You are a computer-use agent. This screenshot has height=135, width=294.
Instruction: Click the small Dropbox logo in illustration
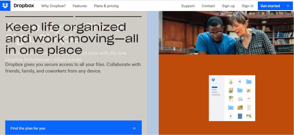click(213, 80)
